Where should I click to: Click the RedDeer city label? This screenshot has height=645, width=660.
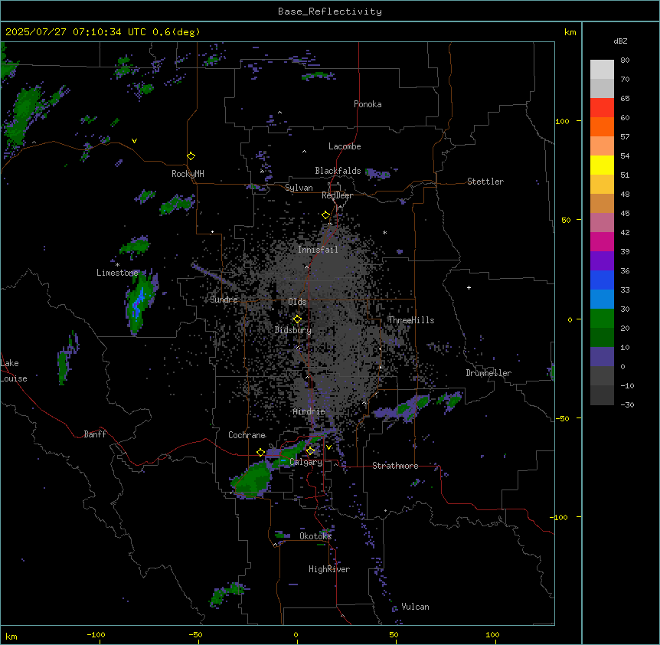point(337,195)
